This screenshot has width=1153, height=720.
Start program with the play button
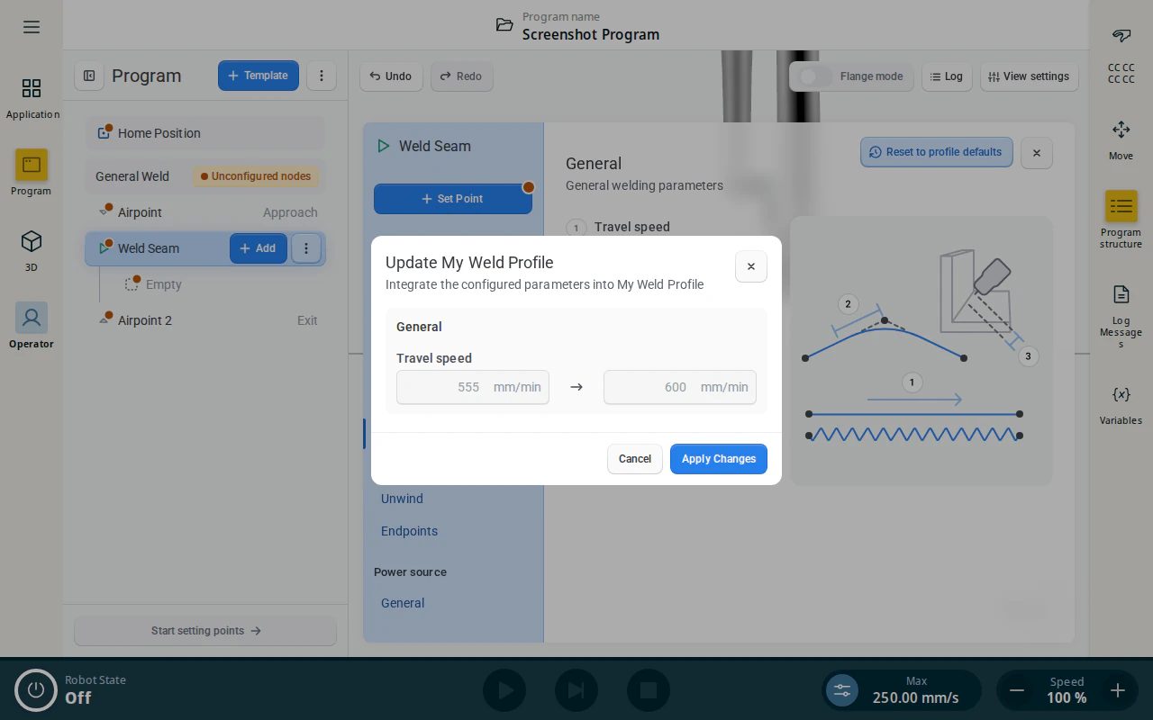(x=504, y=690)
